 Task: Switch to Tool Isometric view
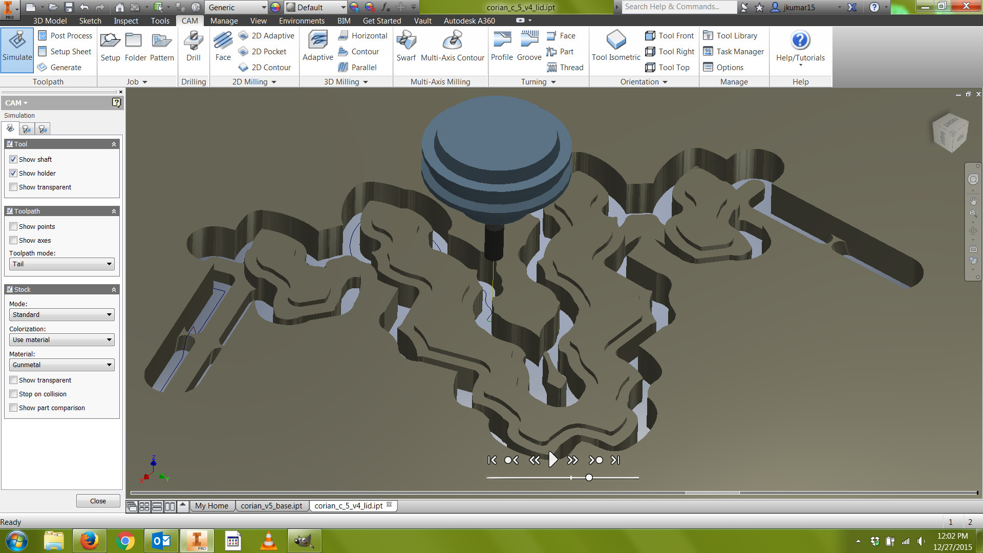click(616, 47)
